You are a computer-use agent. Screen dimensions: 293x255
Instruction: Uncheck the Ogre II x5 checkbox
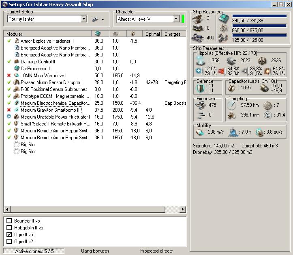(x=9, y=234)
